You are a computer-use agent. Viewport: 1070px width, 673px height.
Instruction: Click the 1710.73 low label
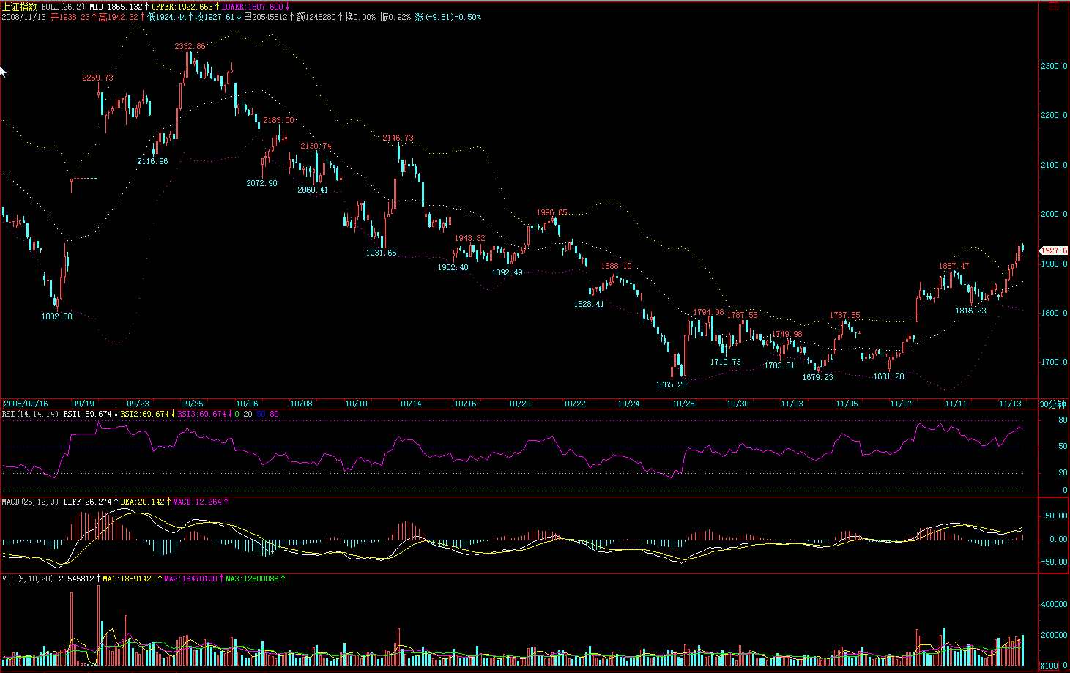click(x=725, y=362)
